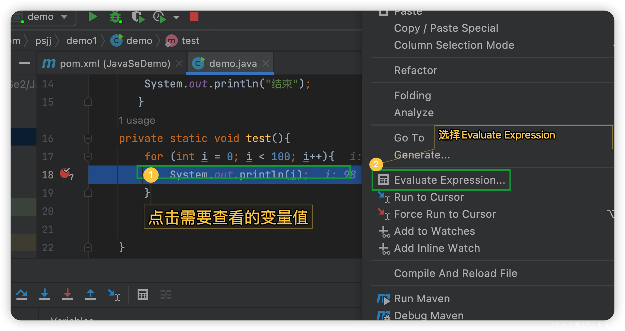Click the Step Into debug icon
This screenshot has height=331, width=625.
(x=45, y=294)
